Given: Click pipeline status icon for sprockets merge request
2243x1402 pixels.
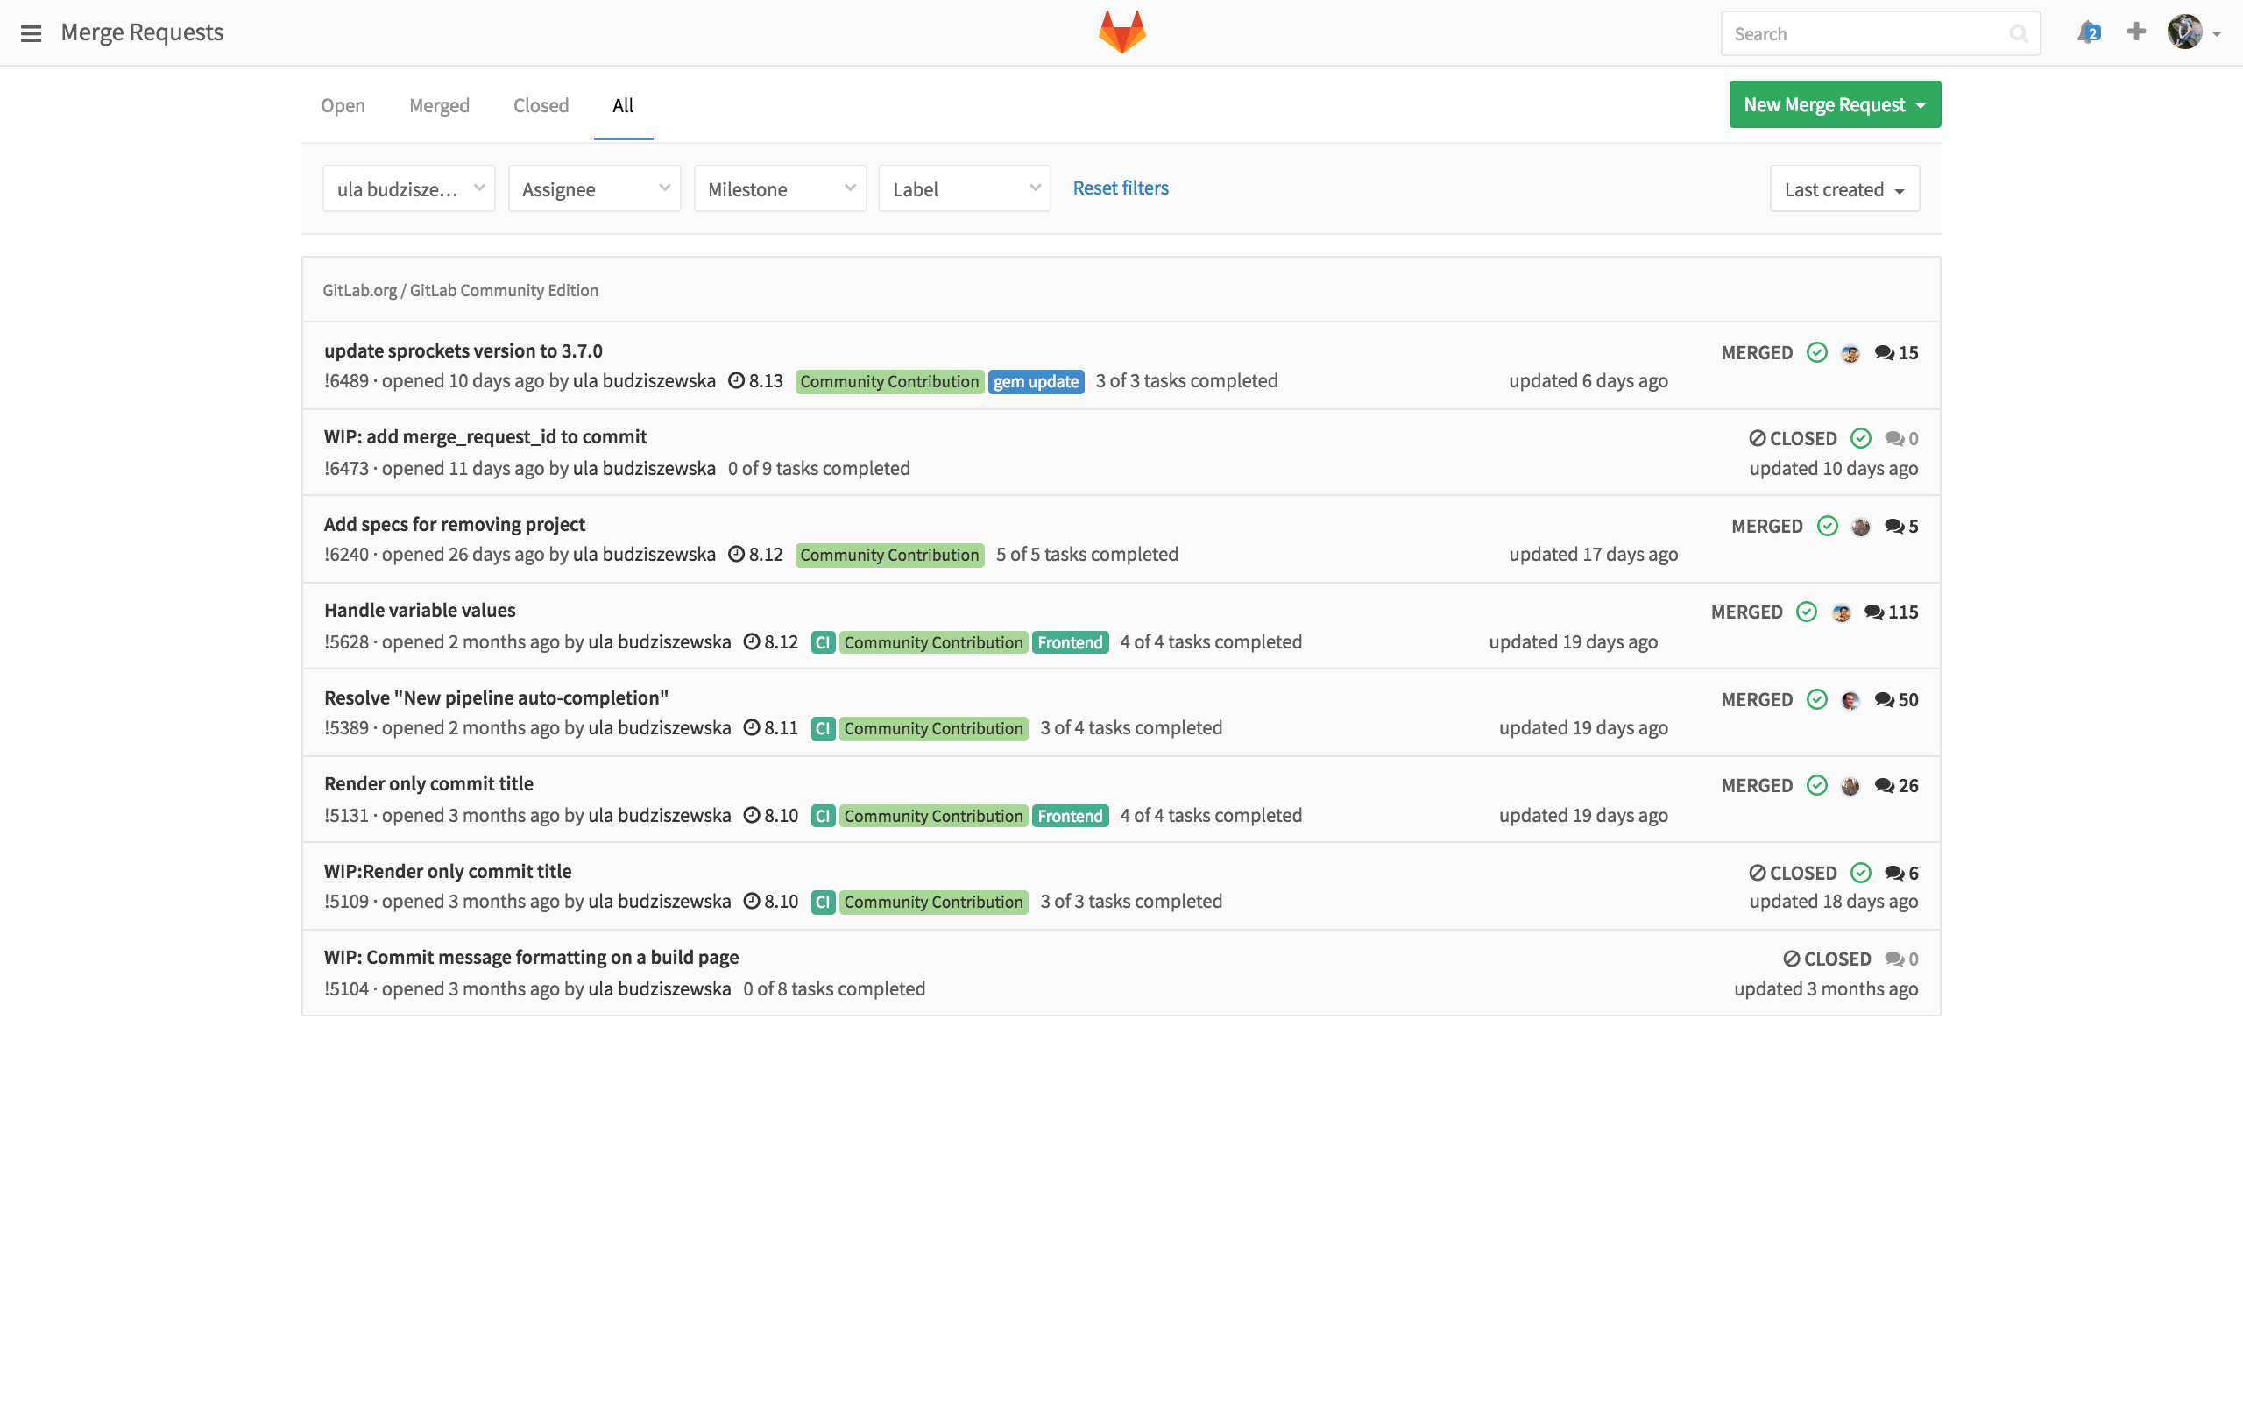Looking at the screenshot, I should click(x=1816, y=352).
